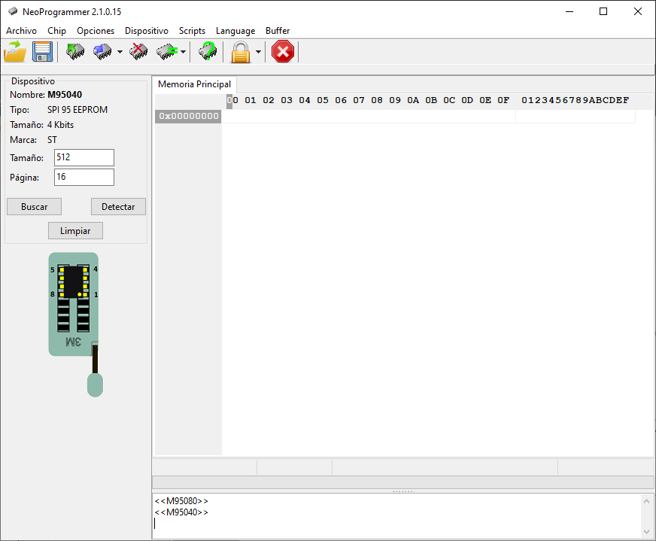This screenshot has height=541, width=656.
Task: Expand the verify chip options arrow
Action: click(x=184, y=52)
